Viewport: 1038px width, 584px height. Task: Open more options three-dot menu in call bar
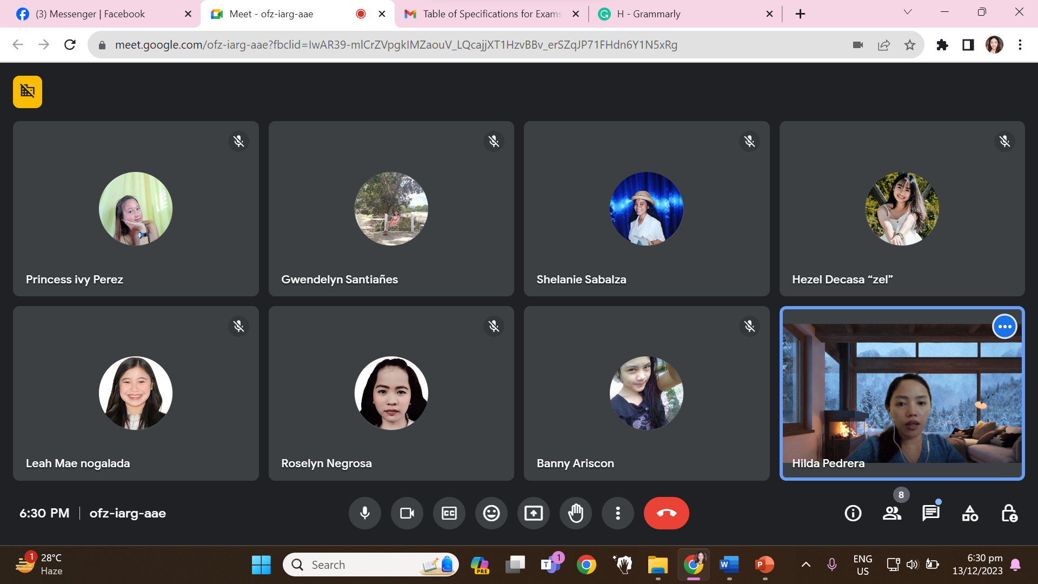pos(618,513)
